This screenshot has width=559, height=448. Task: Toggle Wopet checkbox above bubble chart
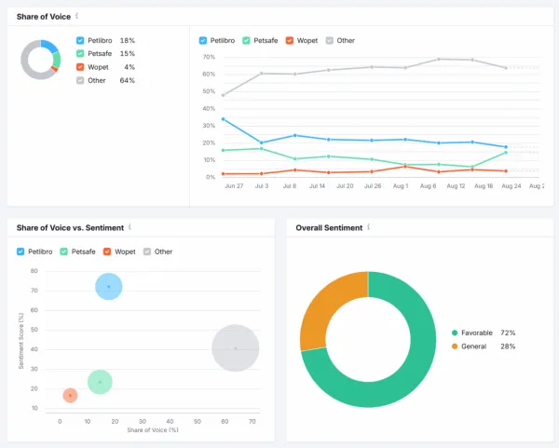pos(107,251)
